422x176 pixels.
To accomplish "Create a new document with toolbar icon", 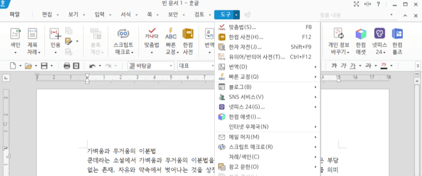I will (x=13, y=66).
